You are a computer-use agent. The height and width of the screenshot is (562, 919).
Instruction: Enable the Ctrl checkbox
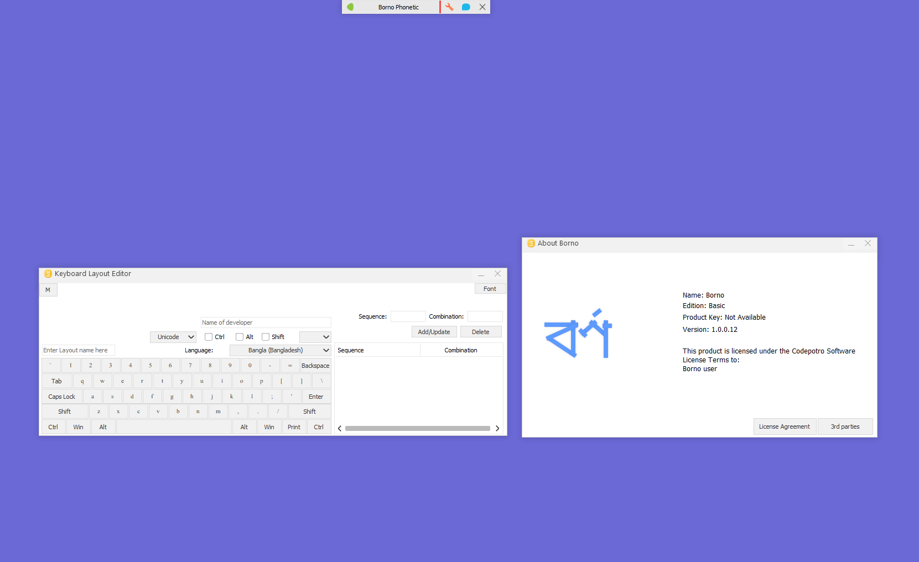tap(209, 337)
